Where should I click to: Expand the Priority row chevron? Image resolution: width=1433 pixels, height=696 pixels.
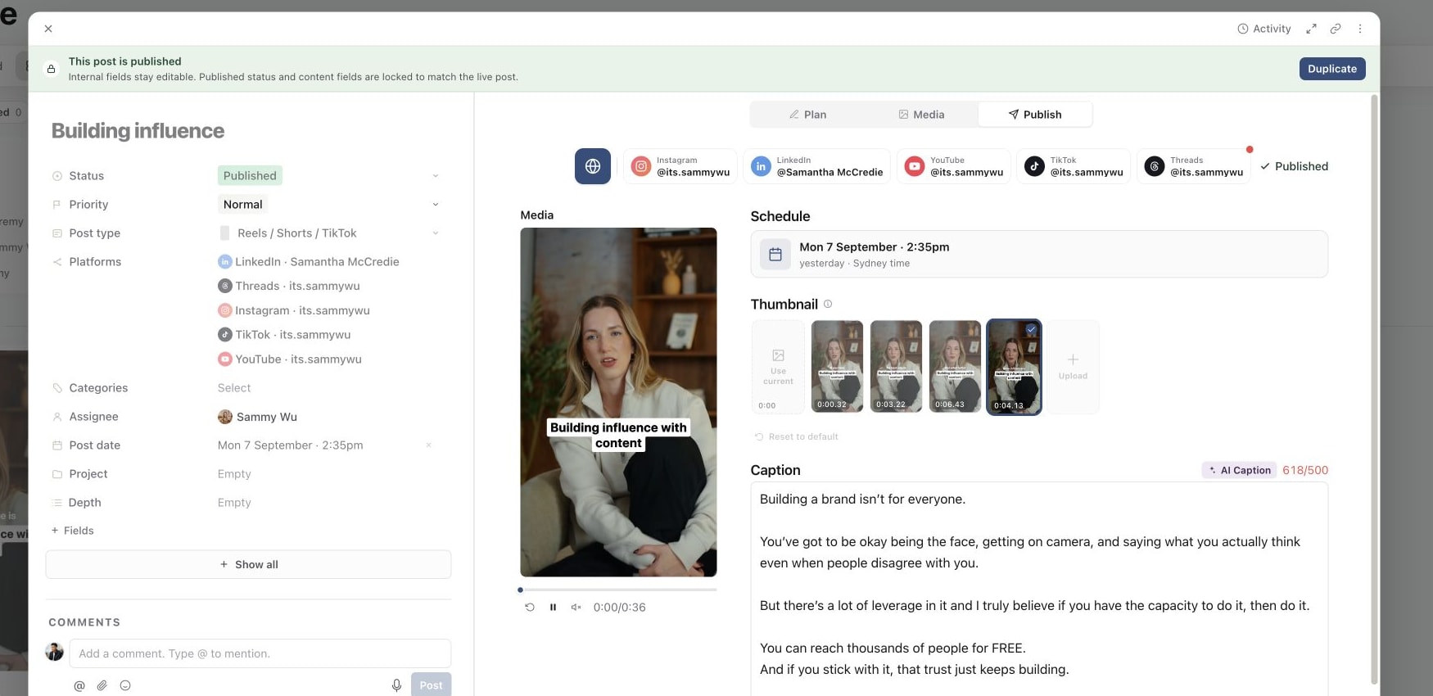click(x=436, y=205)
